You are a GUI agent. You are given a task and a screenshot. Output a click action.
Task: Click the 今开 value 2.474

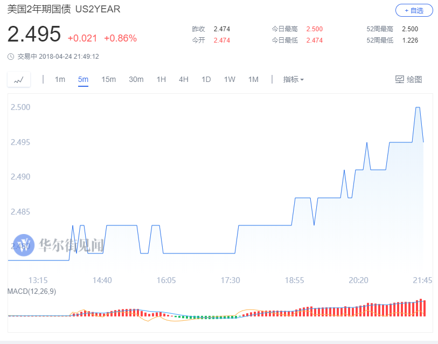(222, 40)
